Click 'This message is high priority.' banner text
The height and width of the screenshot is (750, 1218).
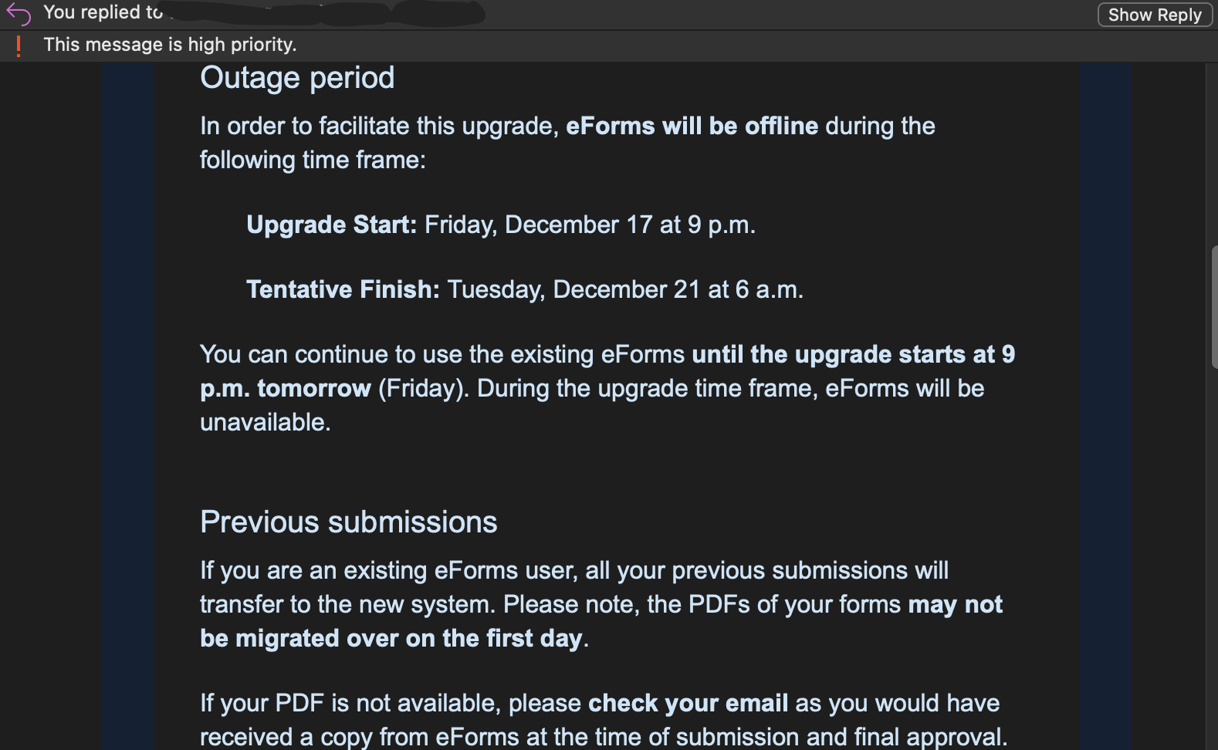tap(170, 45)
